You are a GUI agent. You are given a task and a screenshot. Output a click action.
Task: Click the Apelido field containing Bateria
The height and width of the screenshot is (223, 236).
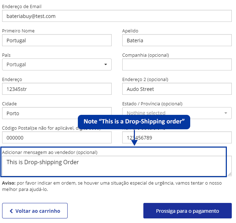point(177,40)
